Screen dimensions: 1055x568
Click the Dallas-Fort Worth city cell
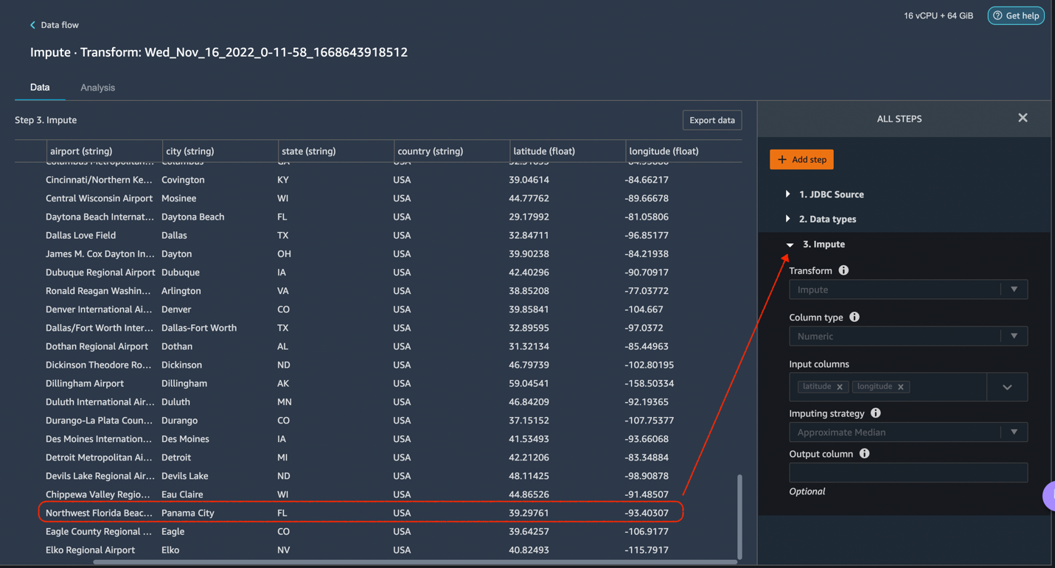tap(199, 328)
